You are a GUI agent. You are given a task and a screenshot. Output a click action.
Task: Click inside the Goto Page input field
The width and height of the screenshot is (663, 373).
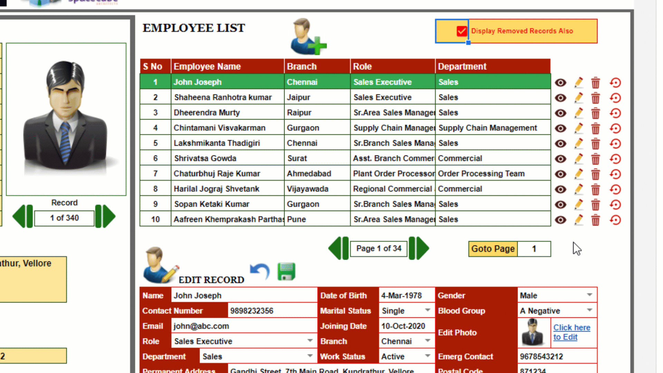click(x=534, y=249)
